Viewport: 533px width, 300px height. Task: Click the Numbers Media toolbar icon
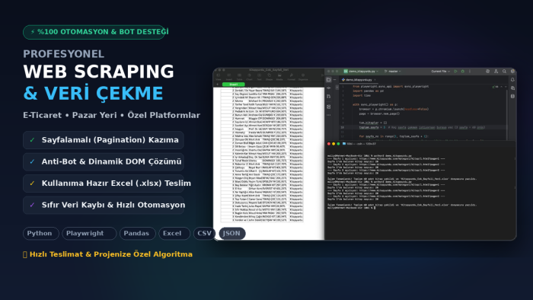[279, 77]
